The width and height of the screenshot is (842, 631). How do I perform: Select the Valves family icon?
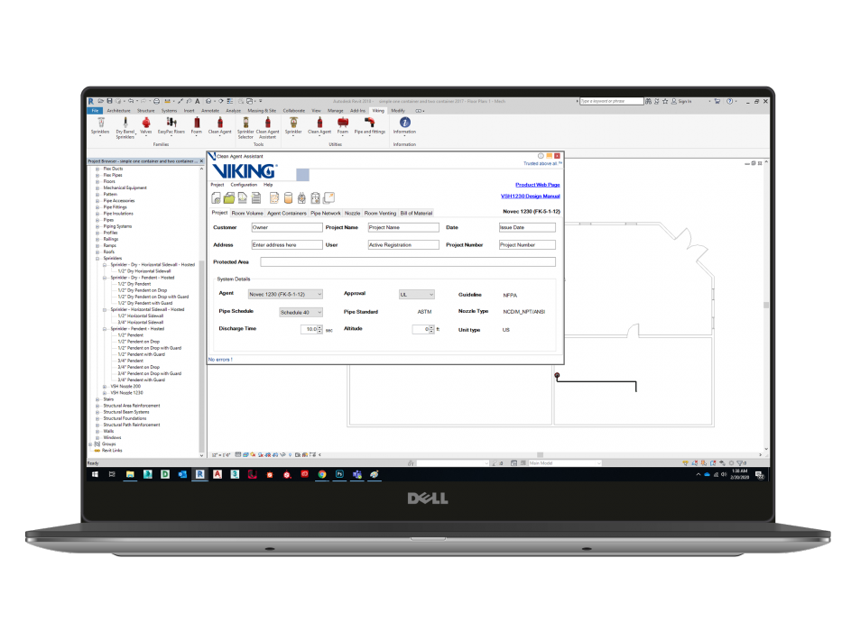coord(145,125)
